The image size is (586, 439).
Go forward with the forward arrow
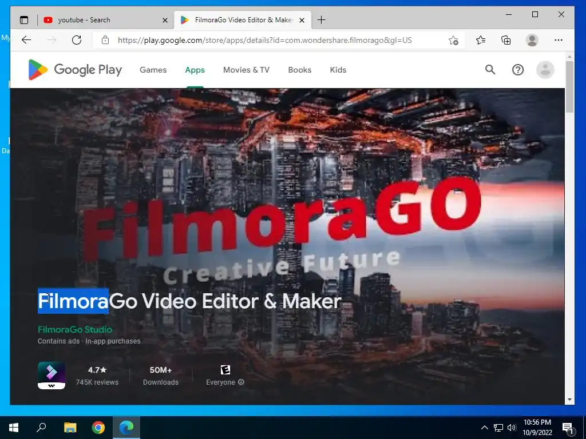click(x=52, y=40)
